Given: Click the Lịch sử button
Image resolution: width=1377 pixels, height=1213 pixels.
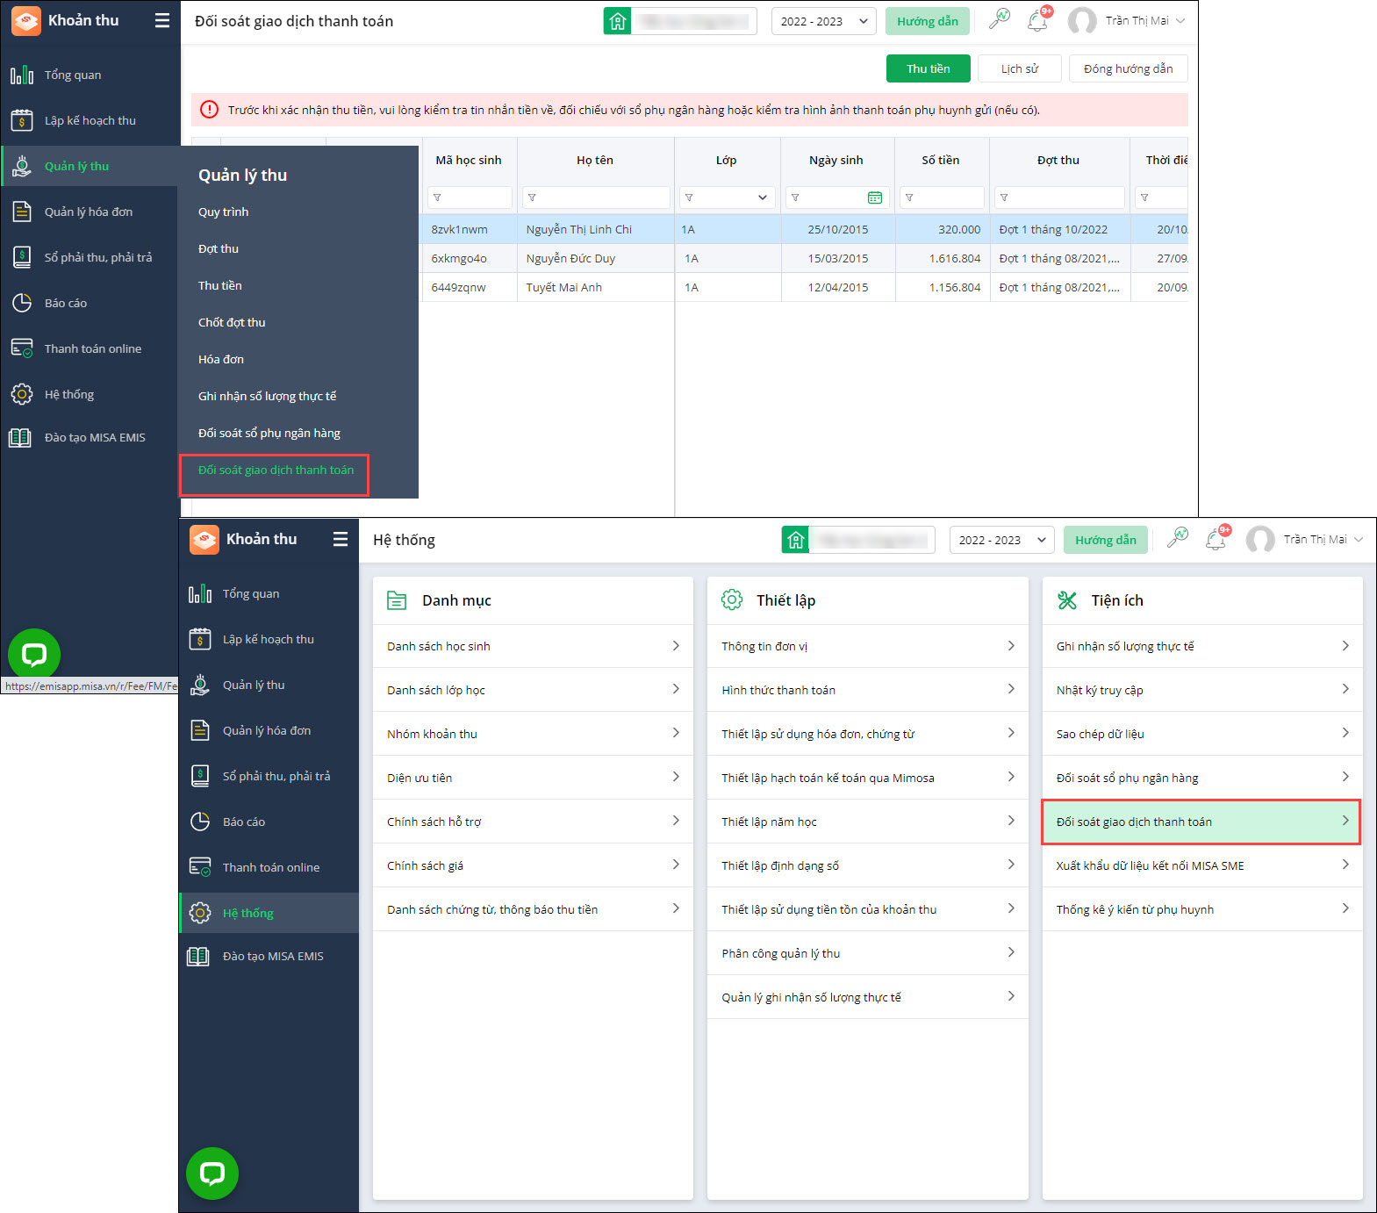Looking at the screenshot, I should pos(1019,68).
